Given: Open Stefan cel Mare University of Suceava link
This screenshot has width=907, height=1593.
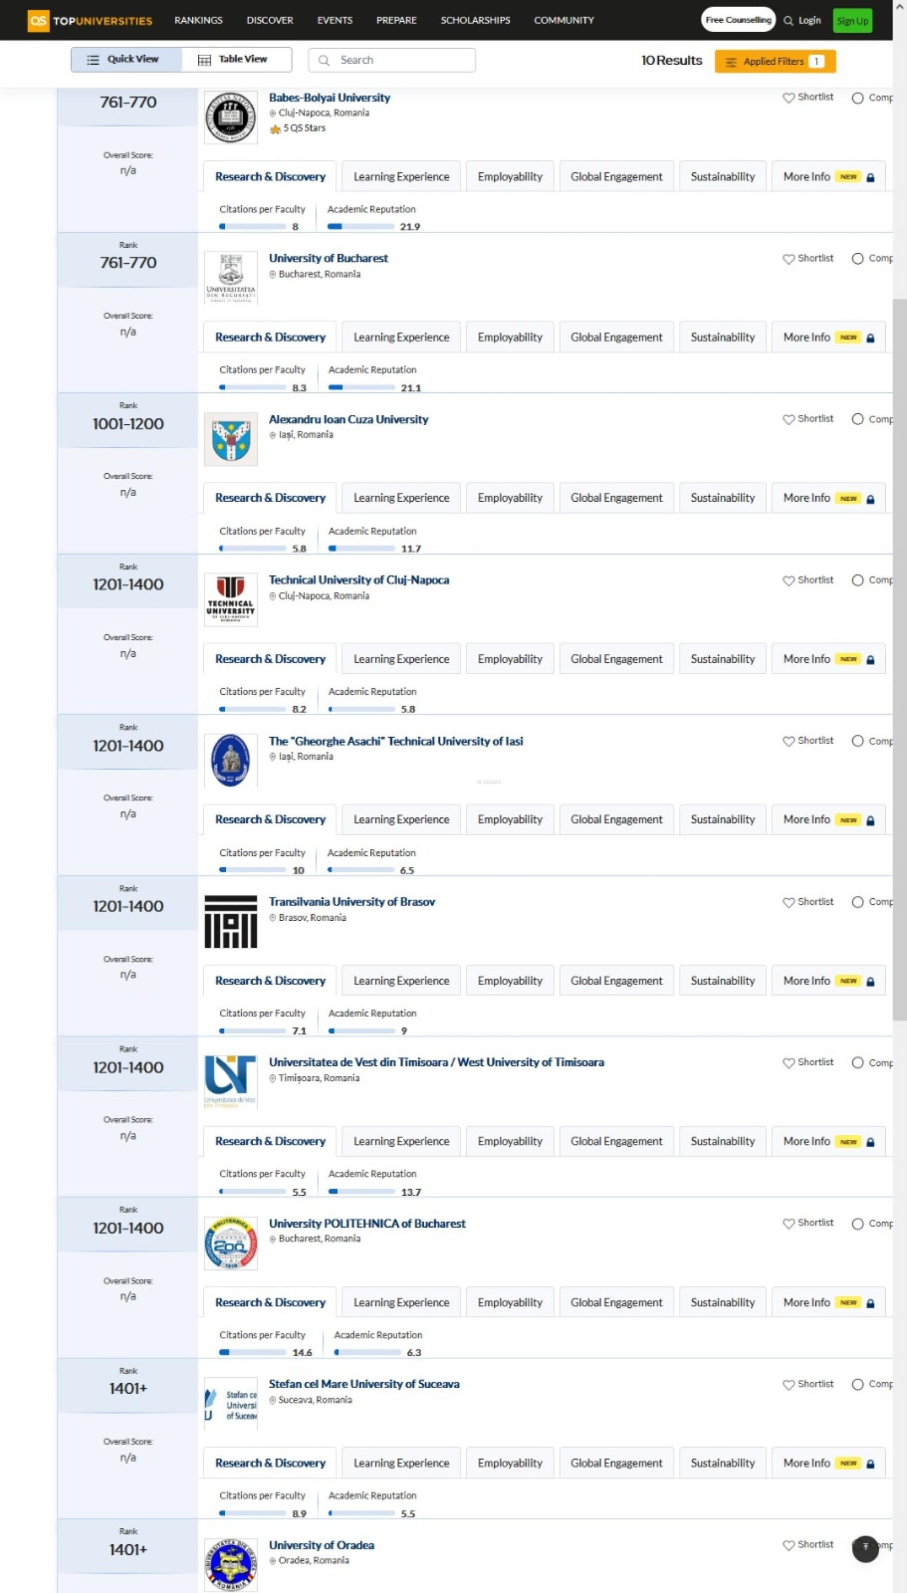Looking at the screenshot, I should [364, 1384].
